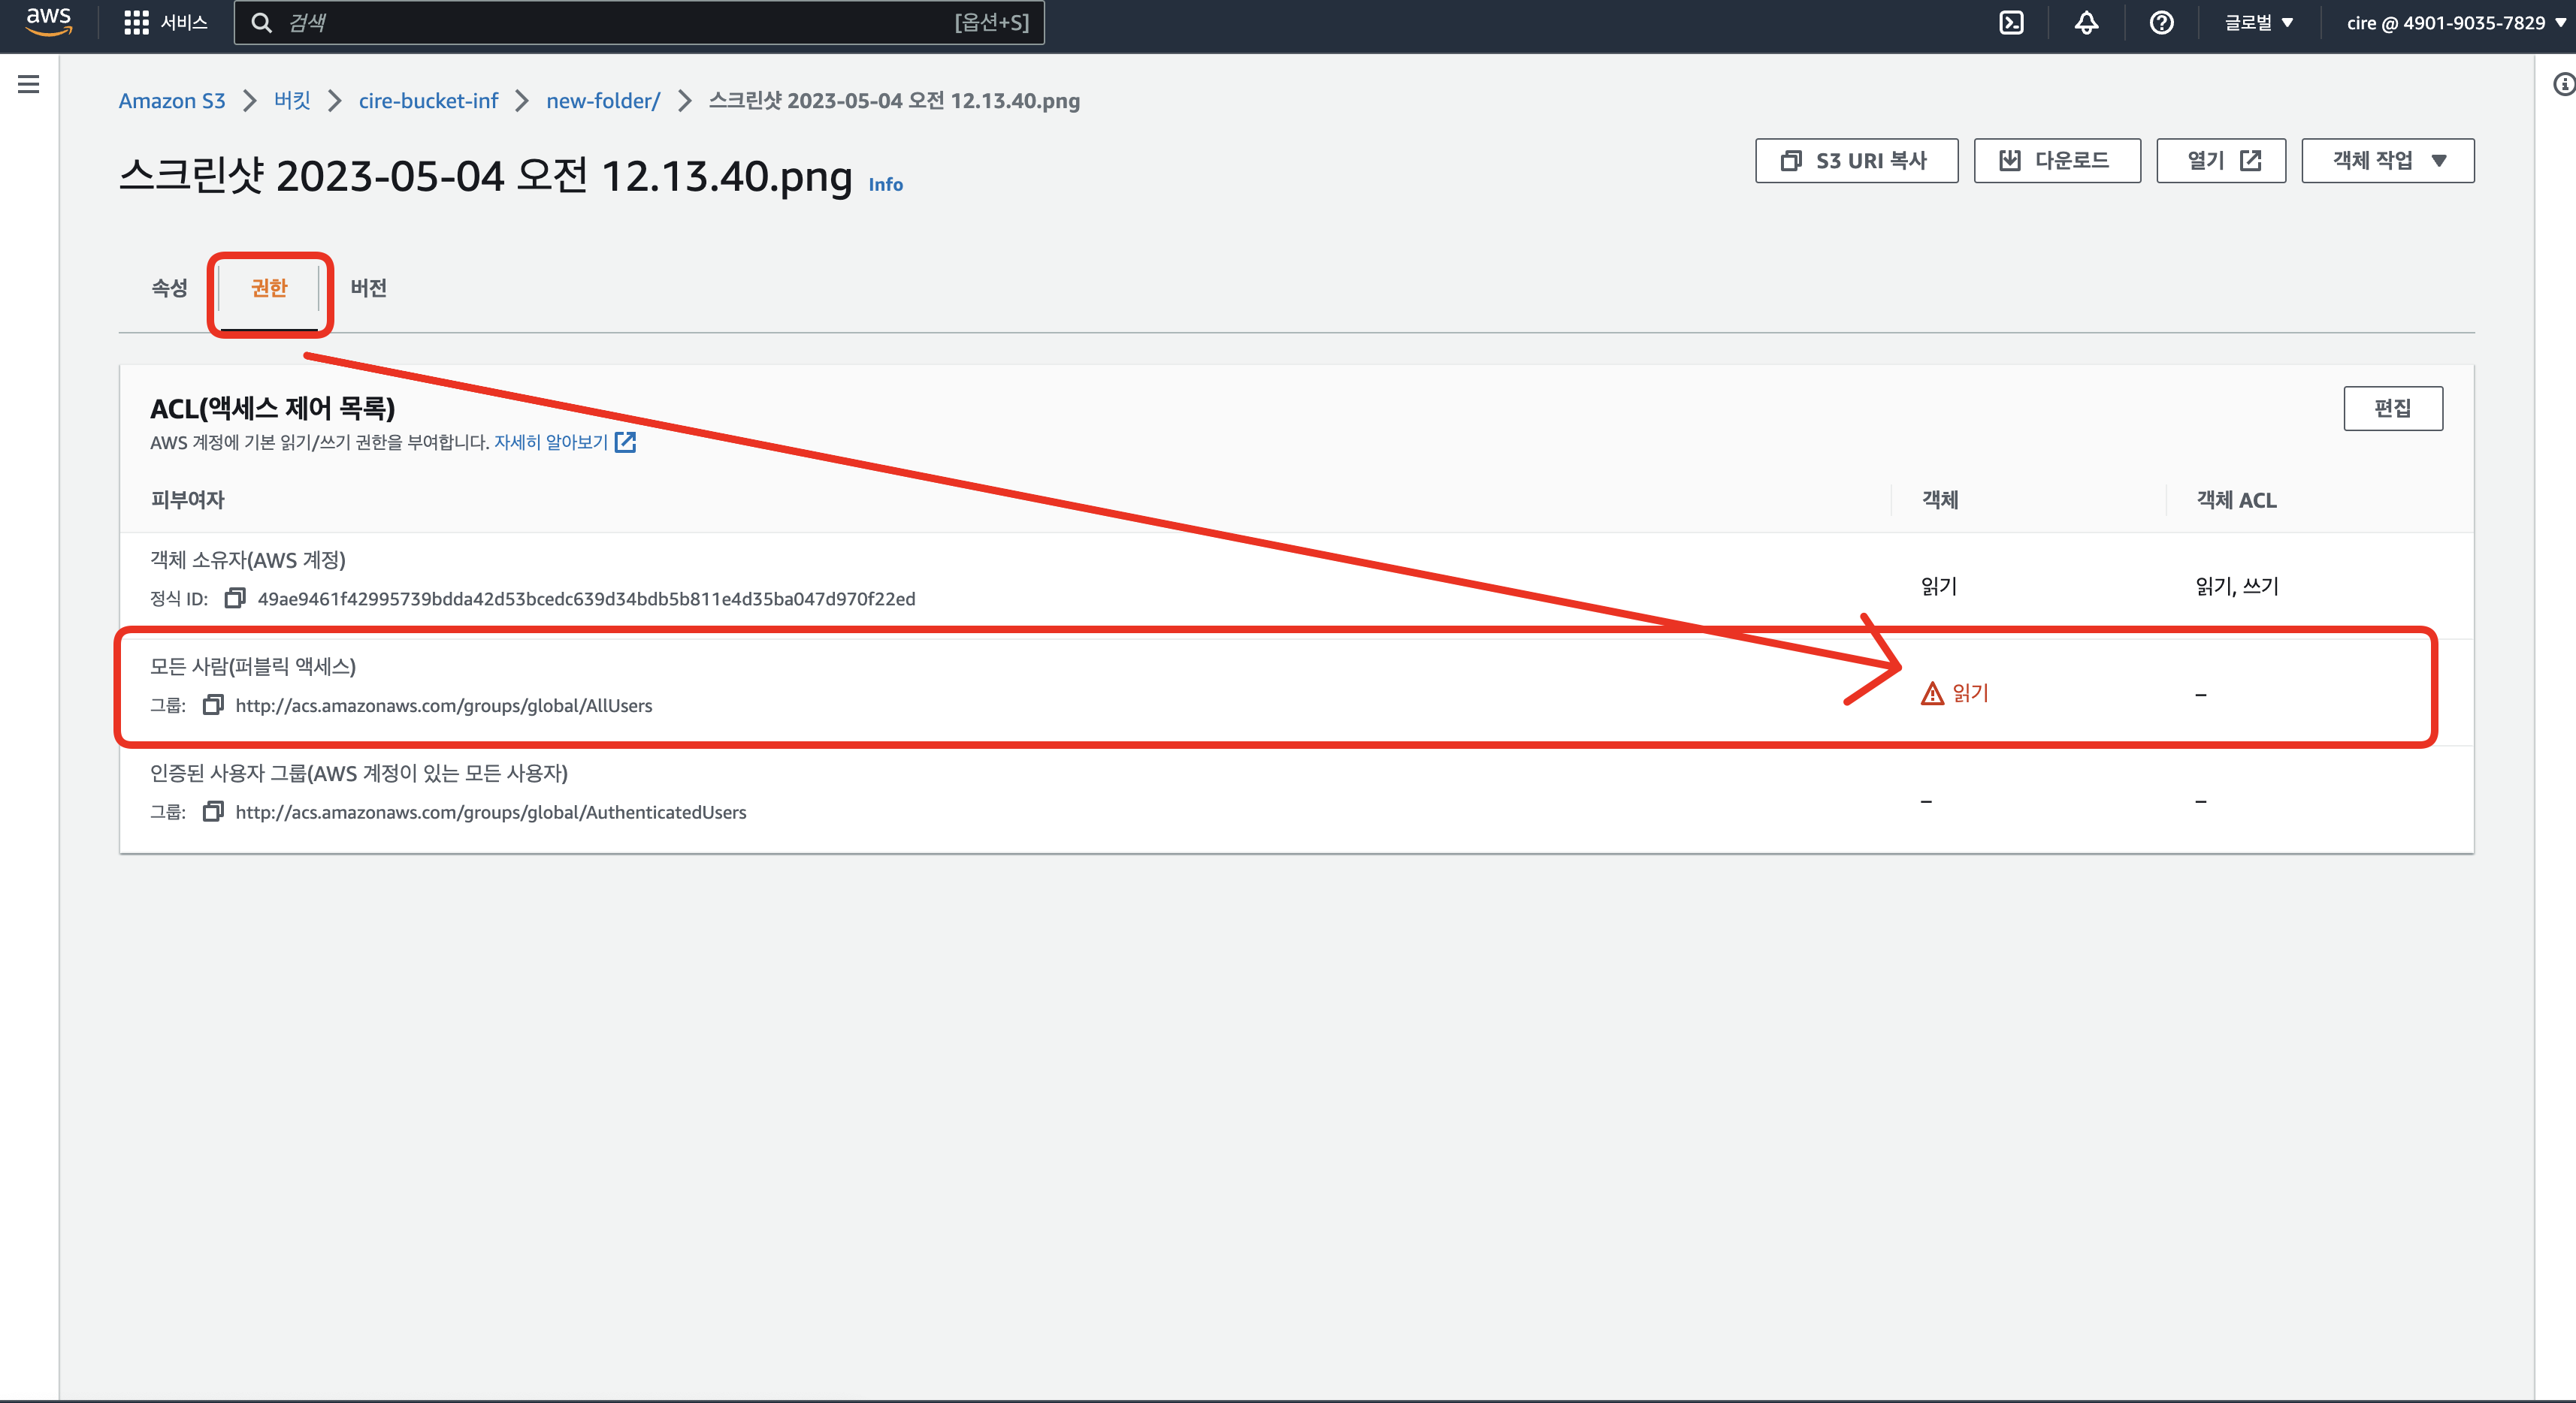Copy the AllUsers group URI
The image size is (2576, 1403).
[x=212, y=705]
